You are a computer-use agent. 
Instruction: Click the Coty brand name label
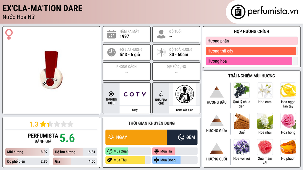point(135,110)
